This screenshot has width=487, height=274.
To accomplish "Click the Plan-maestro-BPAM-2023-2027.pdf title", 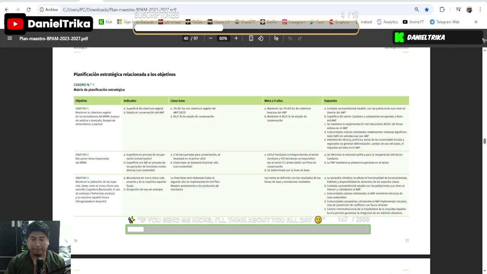I will pyautogui.click(x=54, y=38).
